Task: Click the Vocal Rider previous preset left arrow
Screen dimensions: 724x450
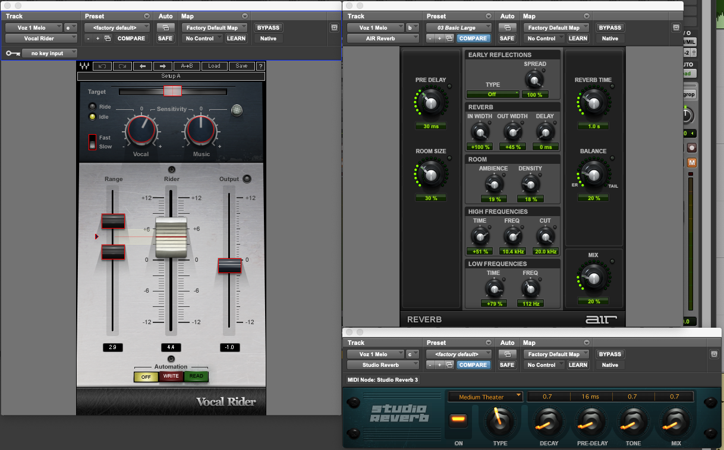Action: tap(143, 66)
